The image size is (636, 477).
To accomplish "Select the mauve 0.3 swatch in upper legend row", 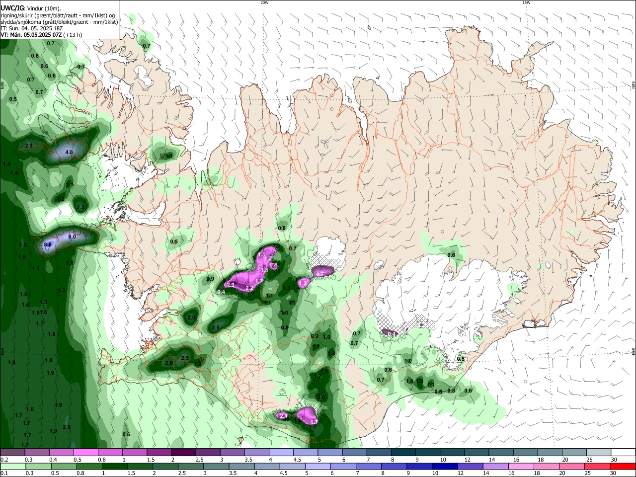I will tap(37, 453).
